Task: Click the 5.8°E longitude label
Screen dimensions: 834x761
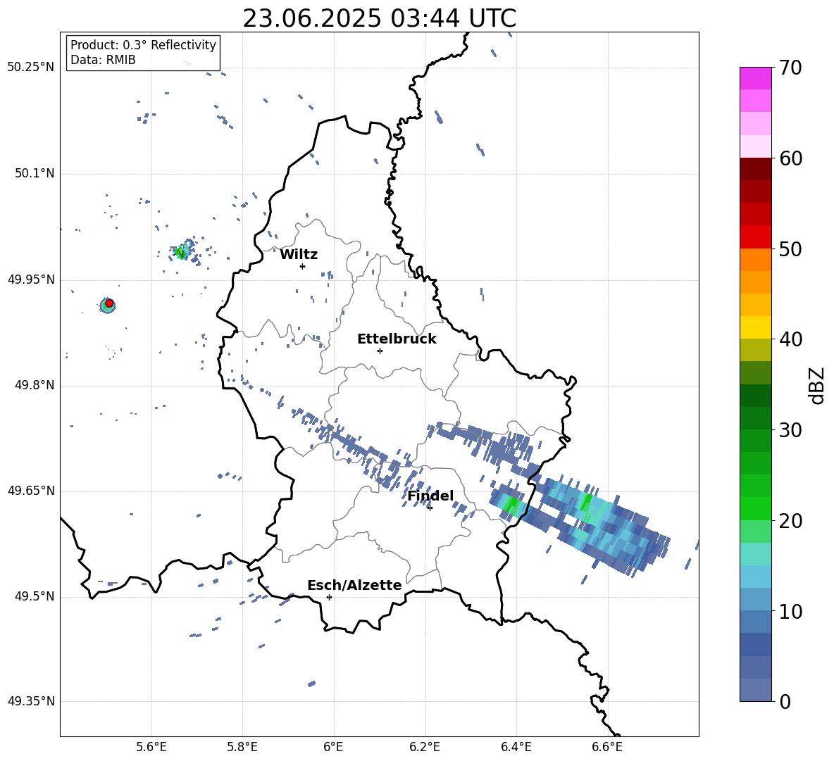Action: 242,747
